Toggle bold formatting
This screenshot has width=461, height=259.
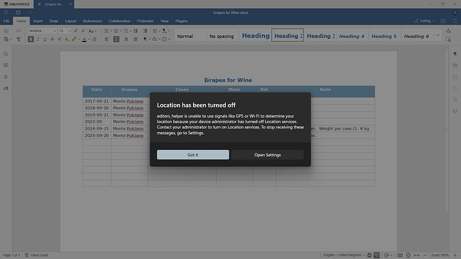tap(31, 39)
